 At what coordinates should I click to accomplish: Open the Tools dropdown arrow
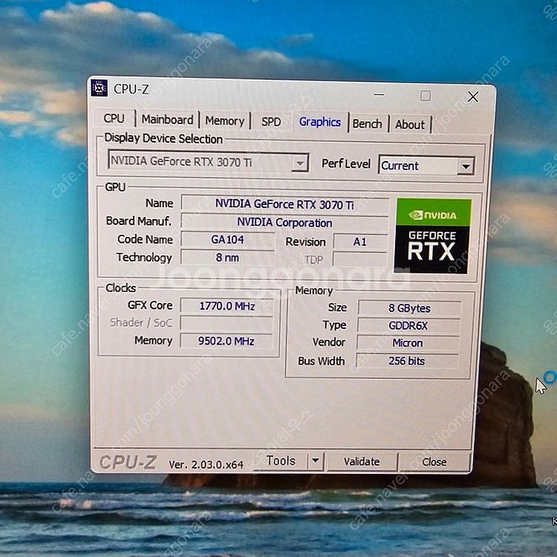[x=316, y=460]
